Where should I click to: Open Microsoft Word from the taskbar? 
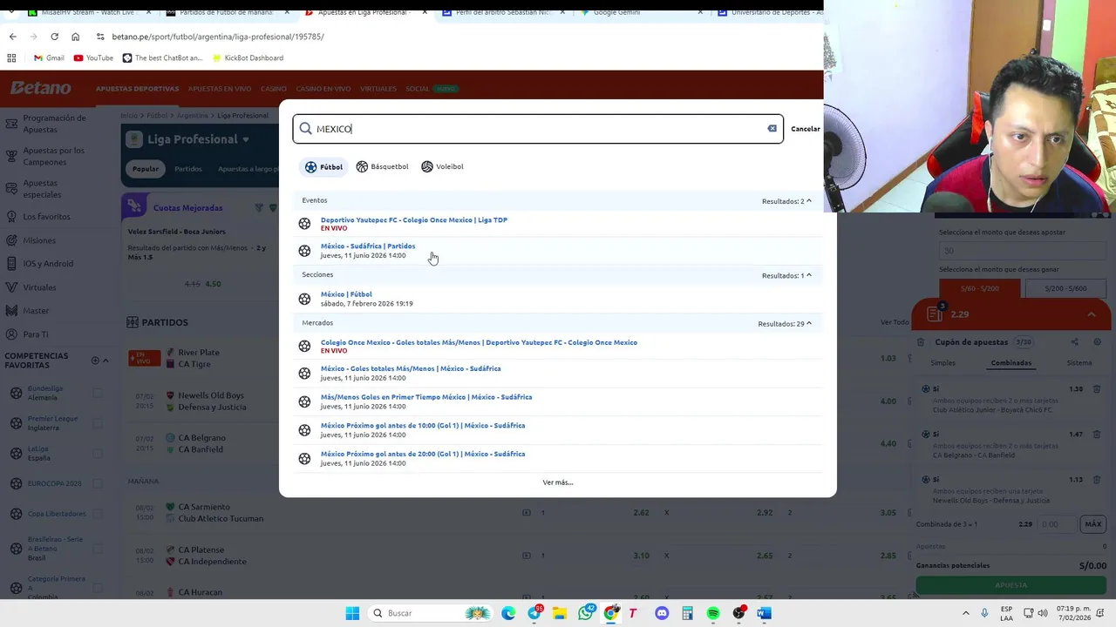point(764,613)
